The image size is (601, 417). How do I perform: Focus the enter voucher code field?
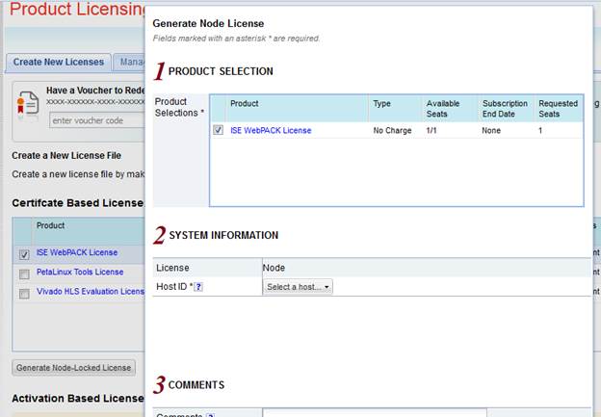pos(97,120)
